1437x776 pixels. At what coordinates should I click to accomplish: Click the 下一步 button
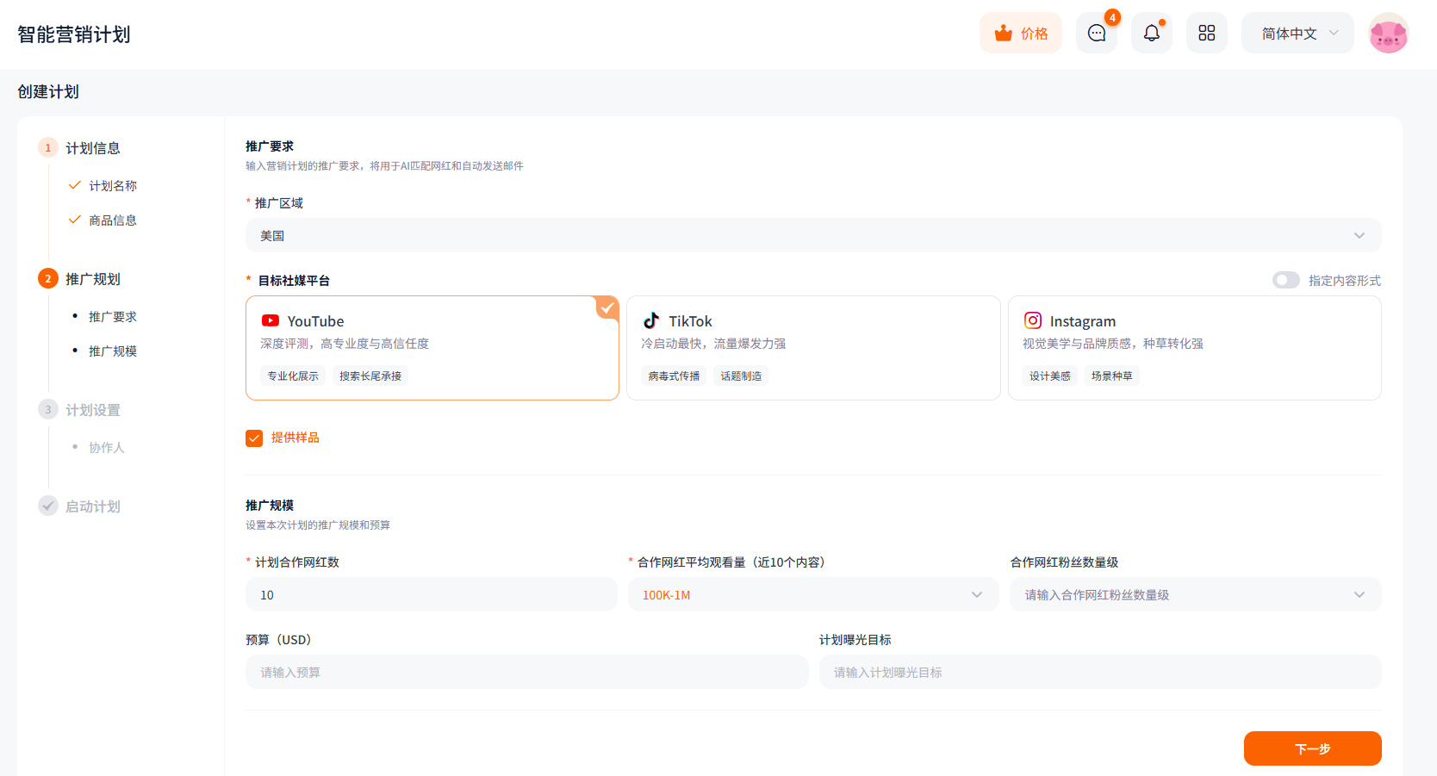(1311, 748)
